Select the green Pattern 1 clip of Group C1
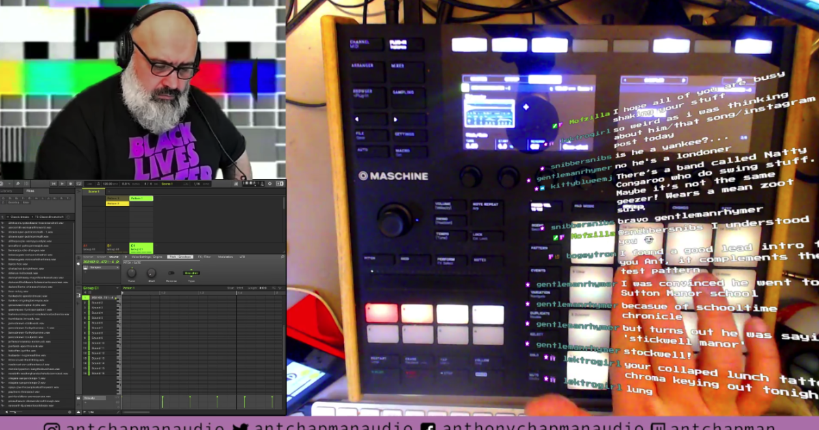This screenshot has height=430, width=819. point(141,199)
